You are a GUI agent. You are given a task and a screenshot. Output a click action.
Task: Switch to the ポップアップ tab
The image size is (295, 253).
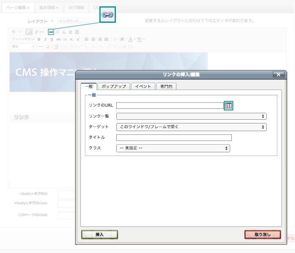[114, 86]
